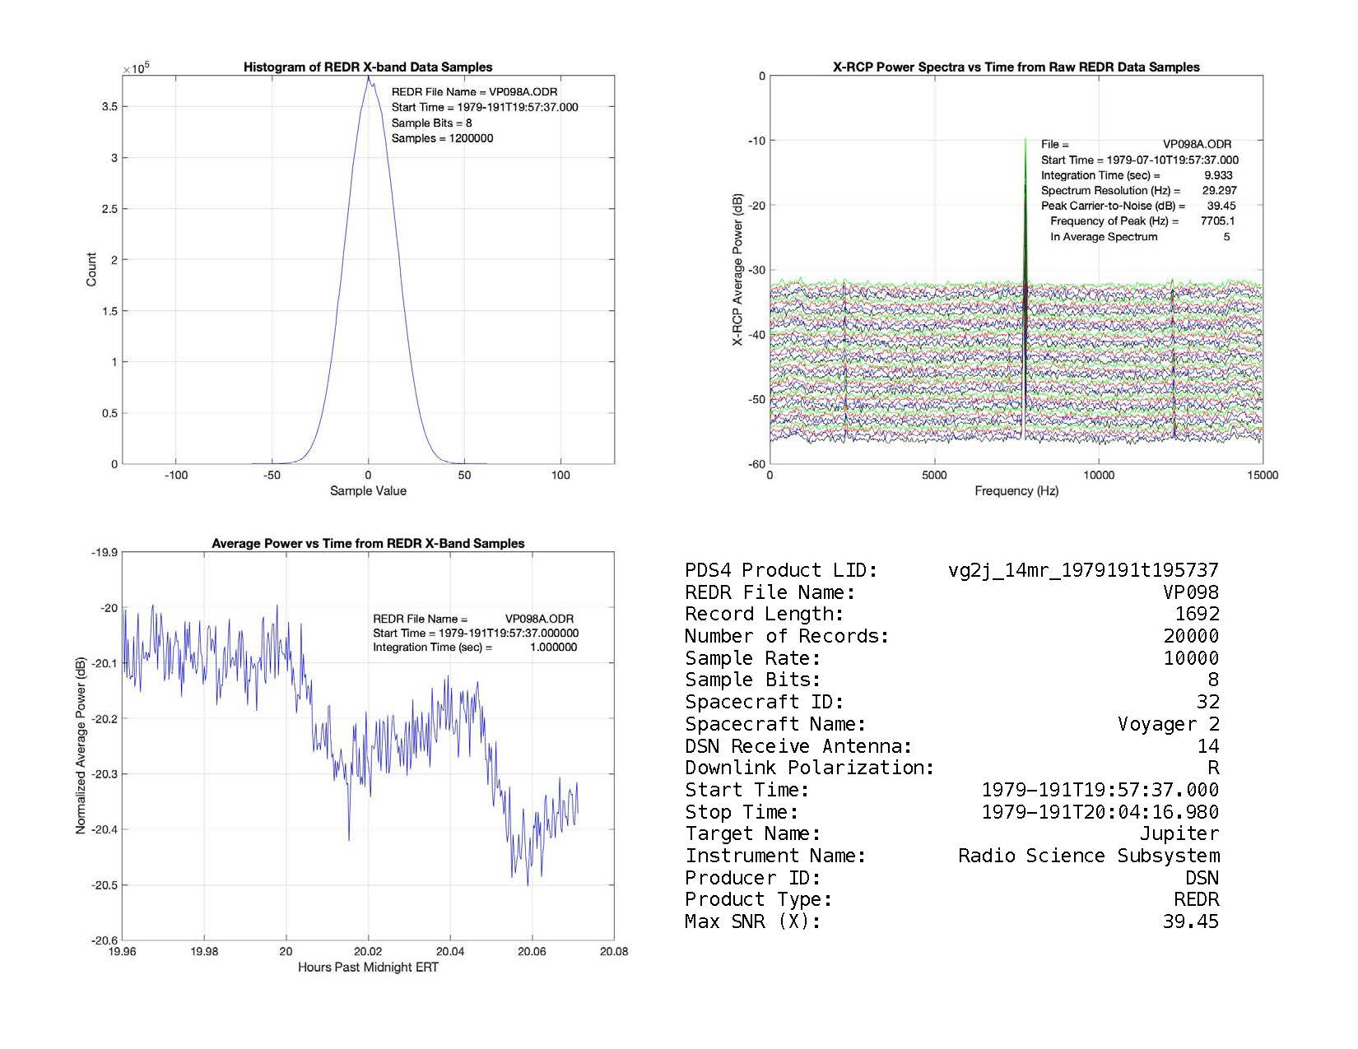The height and width of the screenshot is (1049, 1358).
Task: Click the Sample Rate value 10000
Action: (1190, 658)
